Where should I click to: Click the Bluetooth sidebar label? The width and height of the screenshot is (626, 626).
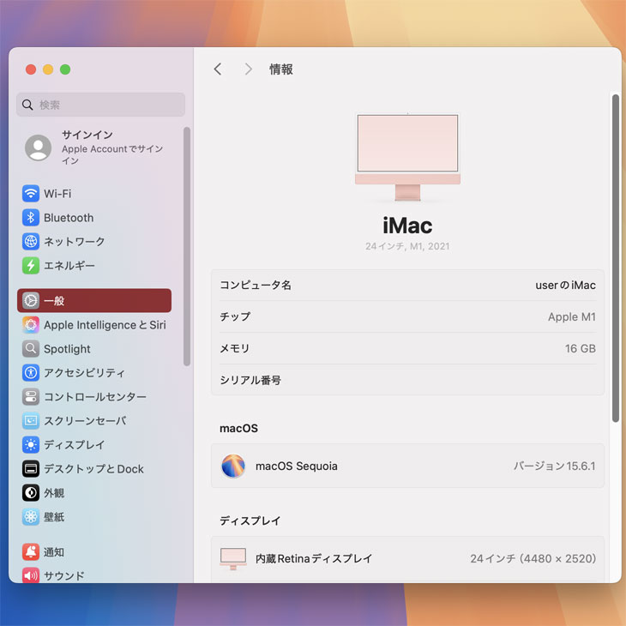coord(69,218)
